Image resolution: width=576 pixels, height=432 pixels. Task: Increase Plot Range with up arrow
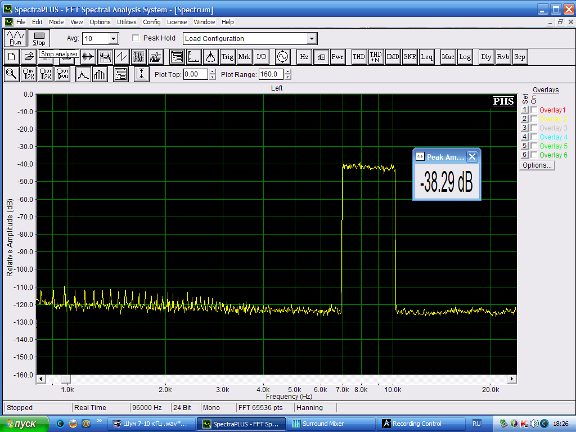click(288, 71)
